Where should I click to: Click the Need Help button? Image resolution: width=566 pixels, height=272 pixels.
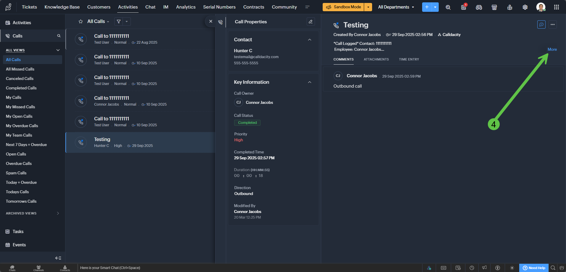pyautogui.click(x=534, y=268)
